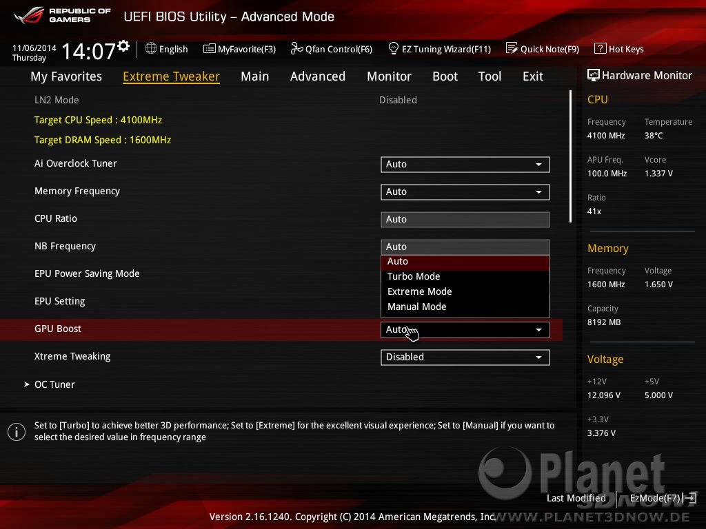Viewport: 706px width, 529px height.
Task: Choose Manual Mode in the GPU Boost list
Action: coord(465,307)
